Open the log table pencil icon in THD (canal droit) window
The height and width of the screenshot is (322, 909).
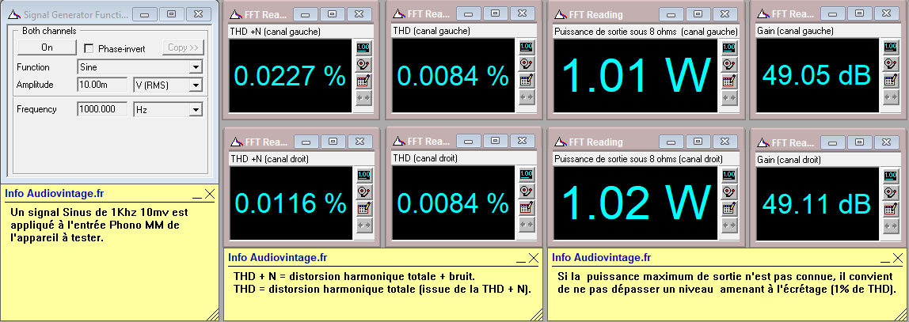click(x=526, y=209)
